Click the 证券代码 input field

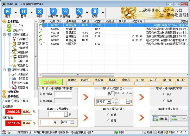(x=63, y=94)
